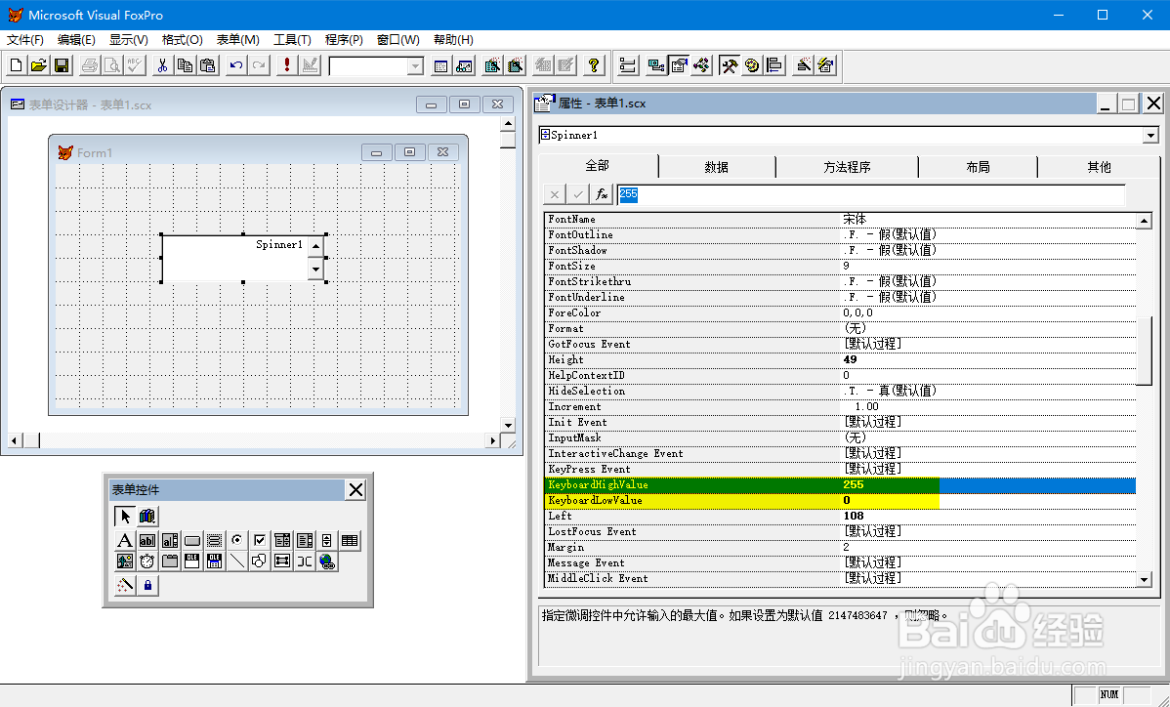The image size is (1170, 707).
Task: Toggle the Code Window toolbar button
Action: click(701, 65)
